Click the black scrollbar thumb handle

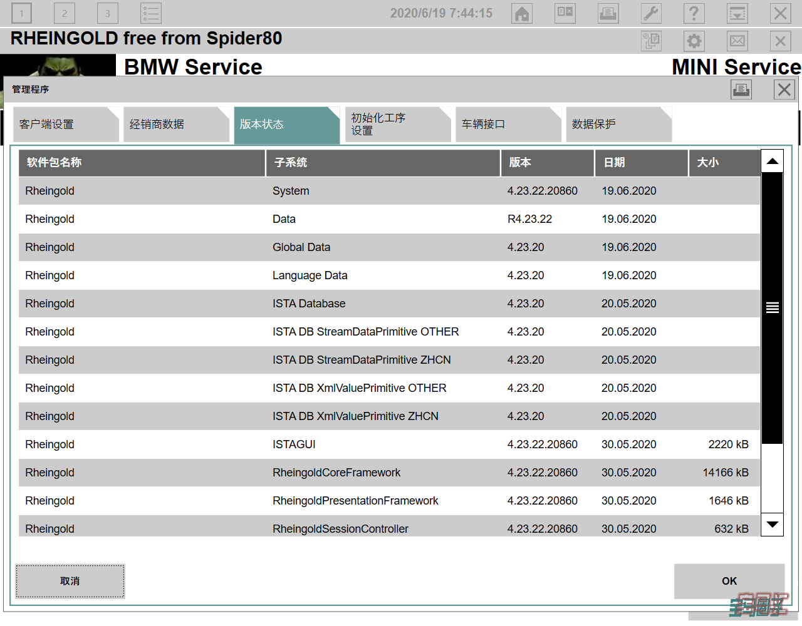(x=773, y=307)
